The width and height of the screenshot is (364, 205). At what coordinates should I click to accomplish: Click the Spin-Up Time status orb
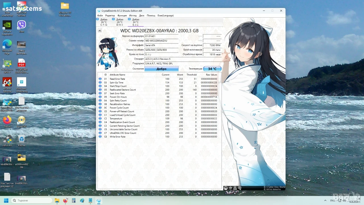click(100, 83)
